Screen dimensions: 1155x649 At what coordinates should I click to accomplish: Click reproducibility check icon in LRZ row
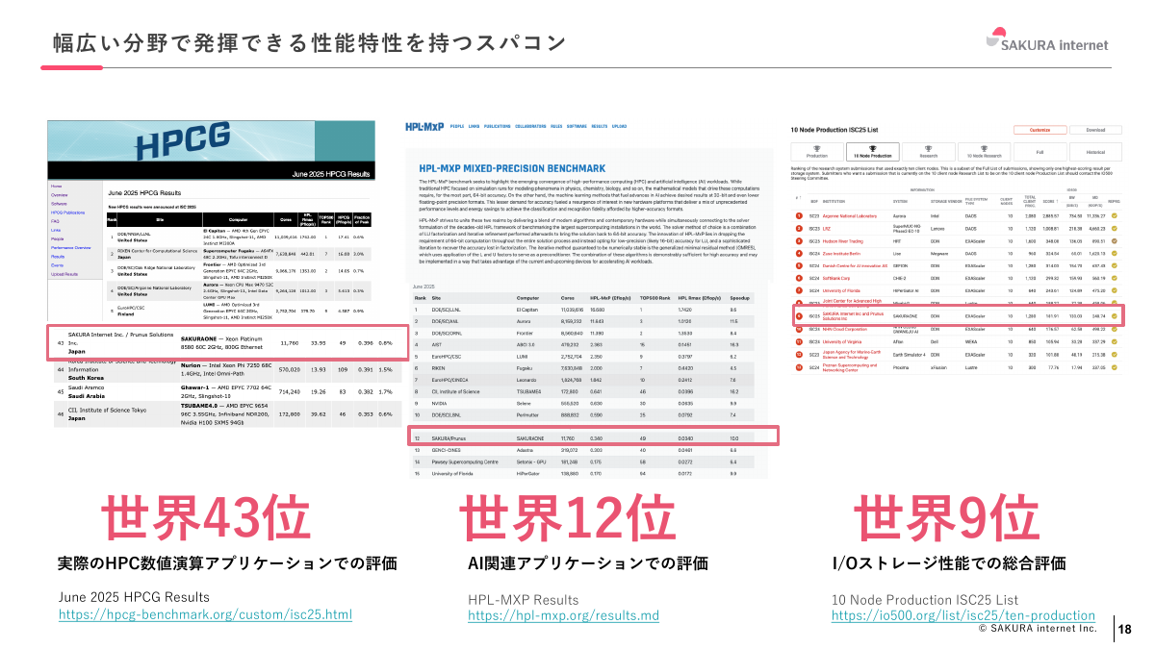1114,228
